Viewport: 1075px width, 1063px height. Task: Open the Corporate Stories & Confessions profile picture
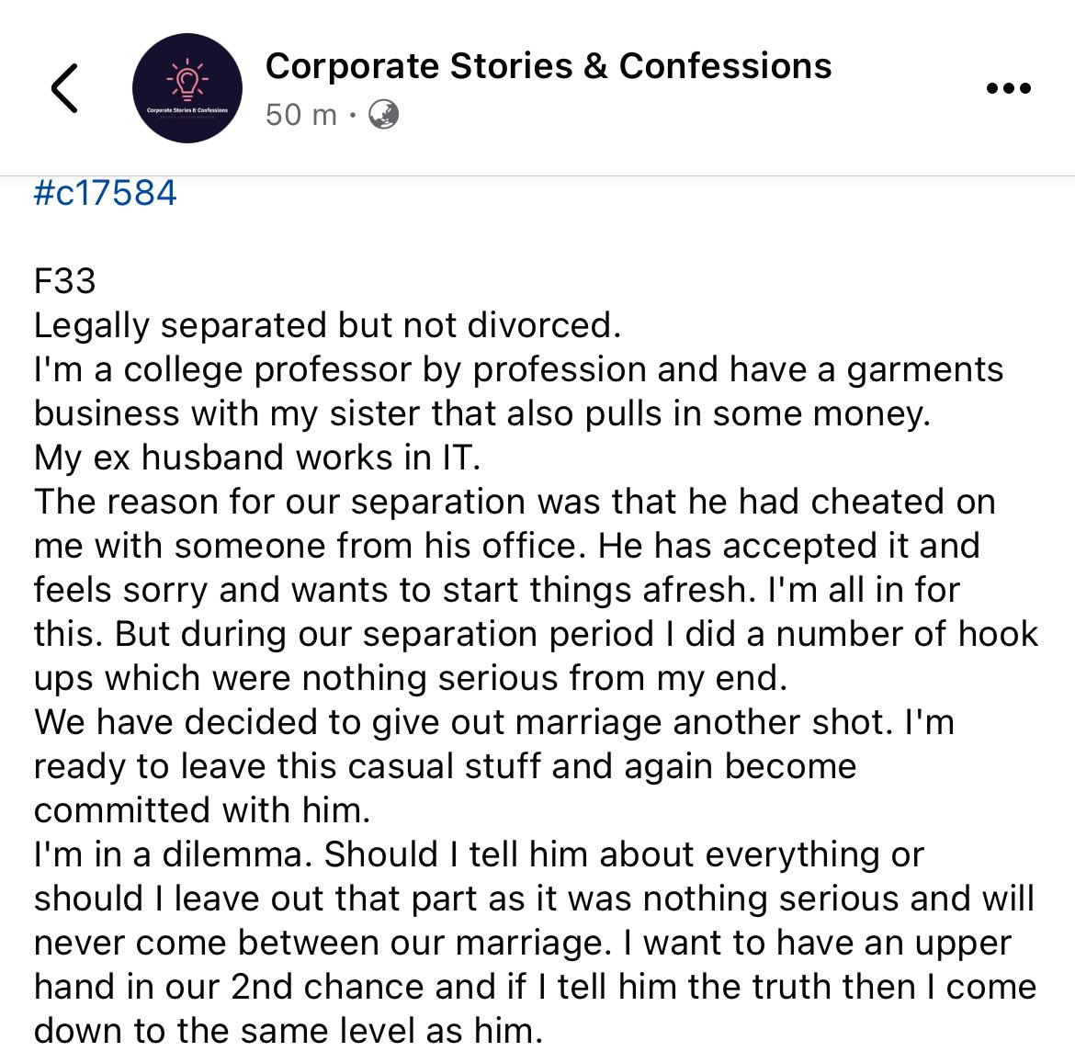(187, 87)
